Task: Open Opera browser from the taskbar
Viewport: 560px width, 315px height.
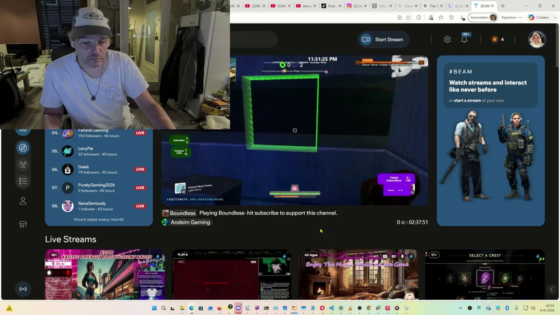Action: (322, 308)
